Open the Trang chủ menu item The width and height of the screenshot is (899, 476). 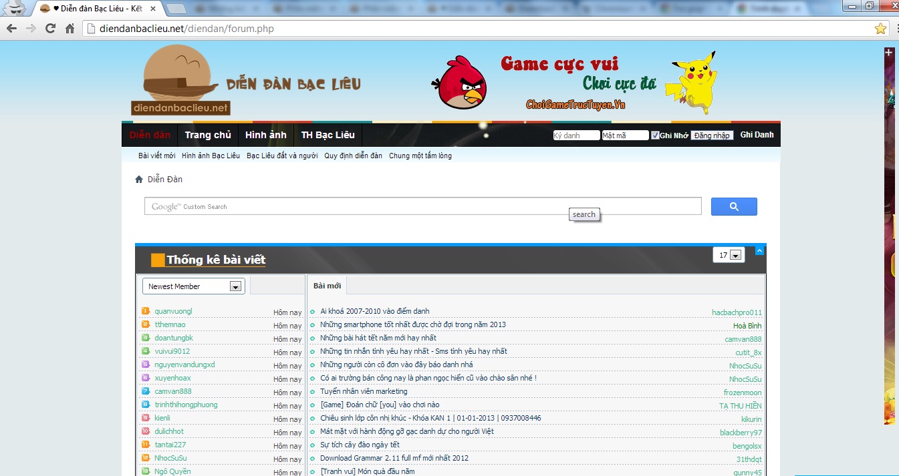click(208, 135)
